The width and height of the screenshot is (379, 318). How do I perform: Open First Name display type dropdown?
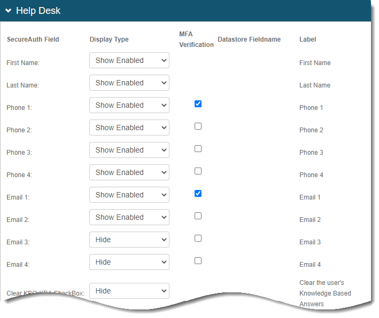pyautogui.click(x=129, y=61)
